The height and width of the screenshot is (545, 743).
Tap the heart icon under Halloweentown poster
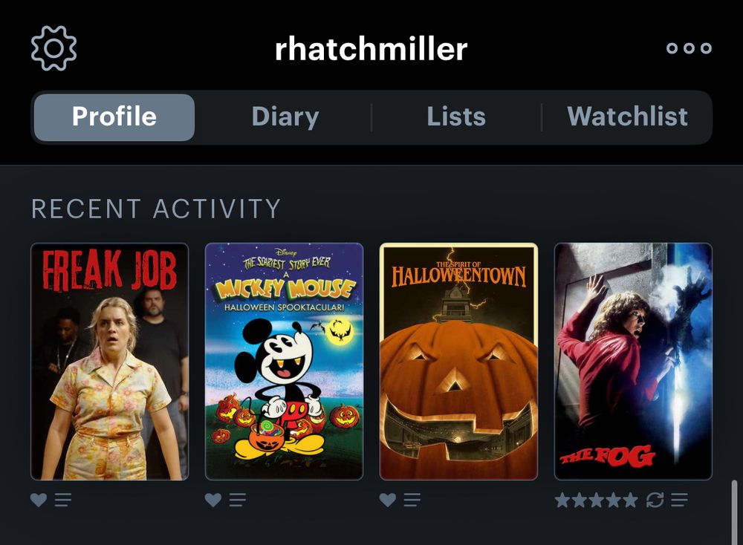click(x=387, y=500)
